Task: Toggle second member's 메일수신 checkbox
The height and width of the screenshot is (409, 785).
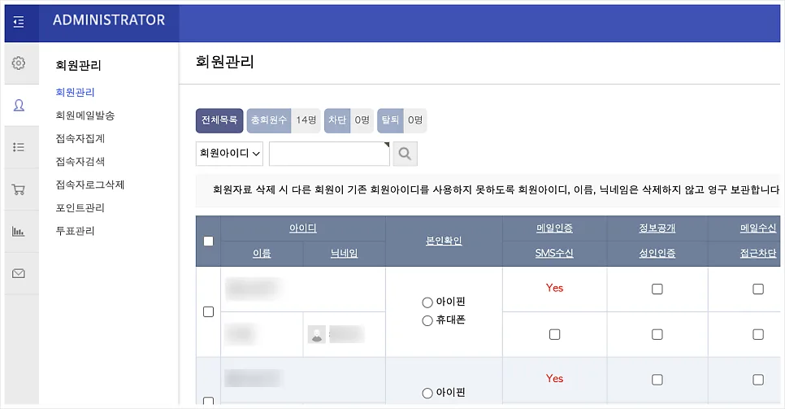Action: tap(758, 380)
